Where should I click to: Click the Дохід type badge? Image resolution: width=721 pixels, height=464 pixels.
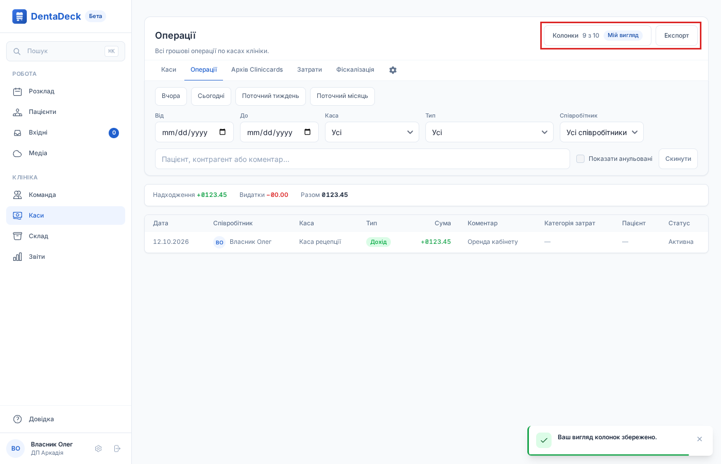coord(379,242)
